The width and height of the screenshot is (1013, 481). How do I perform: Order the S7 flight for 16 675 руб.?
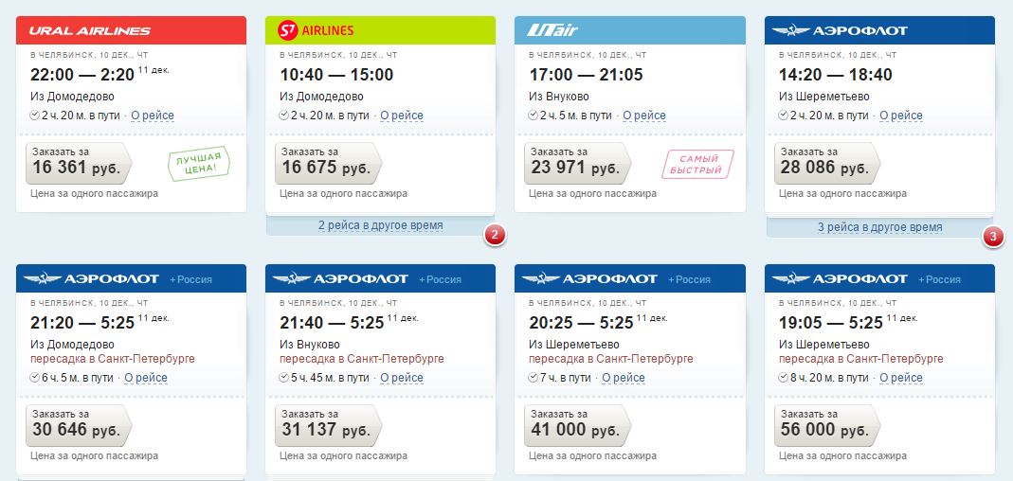coord(328,164)
